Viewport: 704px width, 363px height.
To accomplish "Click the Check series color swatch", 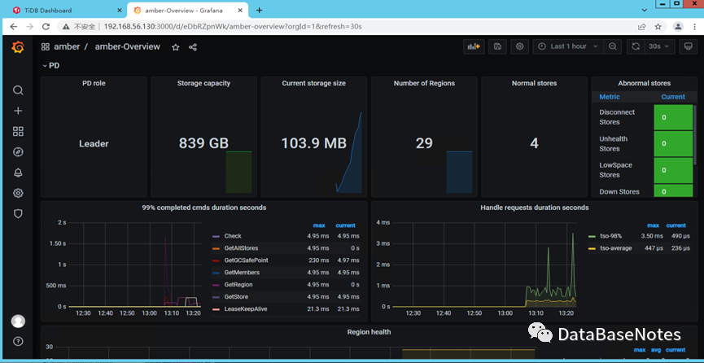I will [x=216, y=236].
